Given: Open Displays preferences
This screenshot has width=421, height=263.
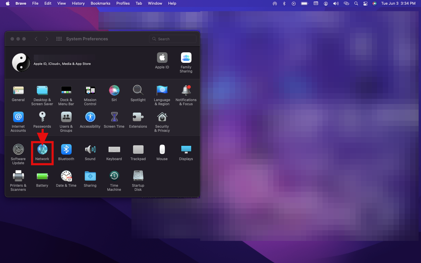Looking at the screenshot, I should click(x=186, y=153).
